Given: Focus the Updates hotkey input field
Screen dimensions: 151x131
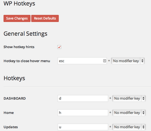Looking at the screenshot, I should [83, 127].
